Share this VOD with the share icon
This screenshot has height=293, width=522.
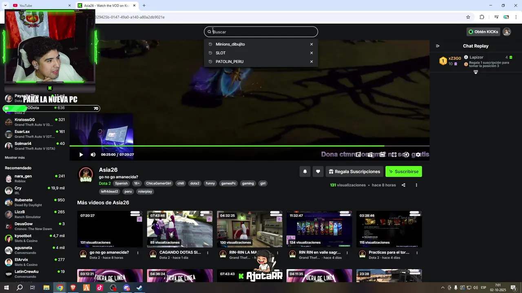[403, 185]
